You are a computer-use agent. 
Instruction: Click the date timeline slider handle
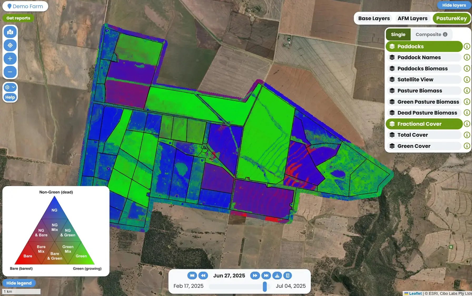(x=265, y=287)
